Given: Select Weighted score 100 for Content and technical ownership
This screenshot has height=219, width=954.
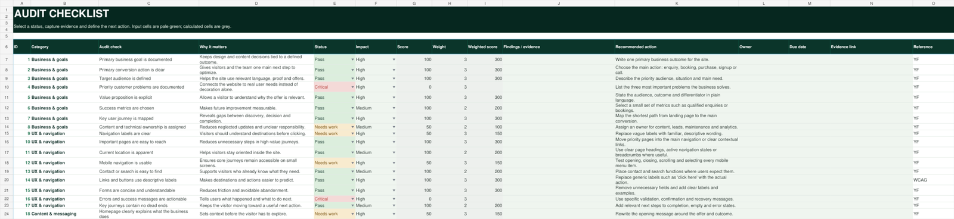Looking at the screenshot, I should 485,127.
